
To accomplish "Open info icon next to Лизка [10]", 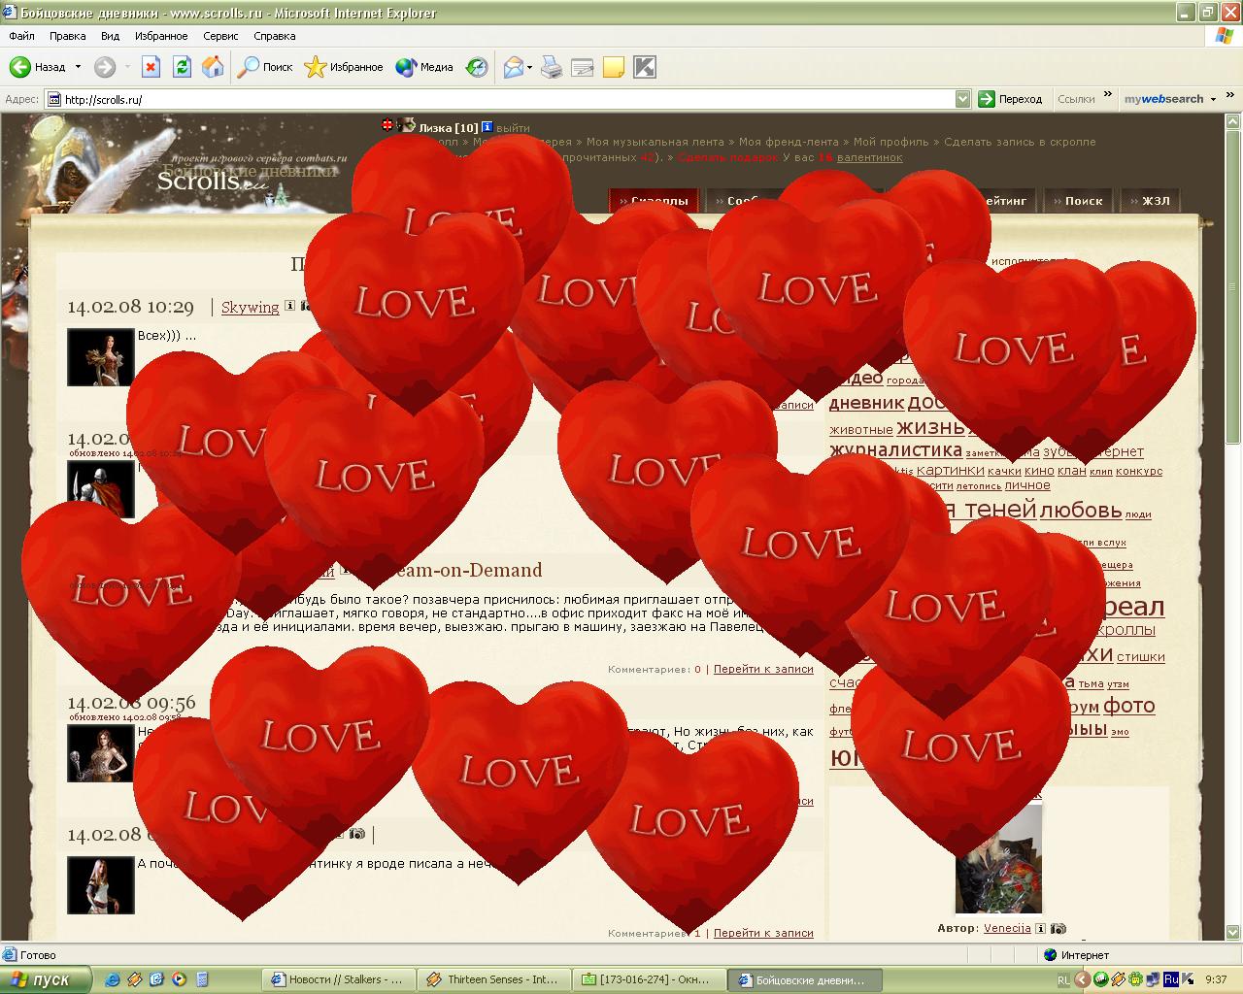I will (487, 127).
